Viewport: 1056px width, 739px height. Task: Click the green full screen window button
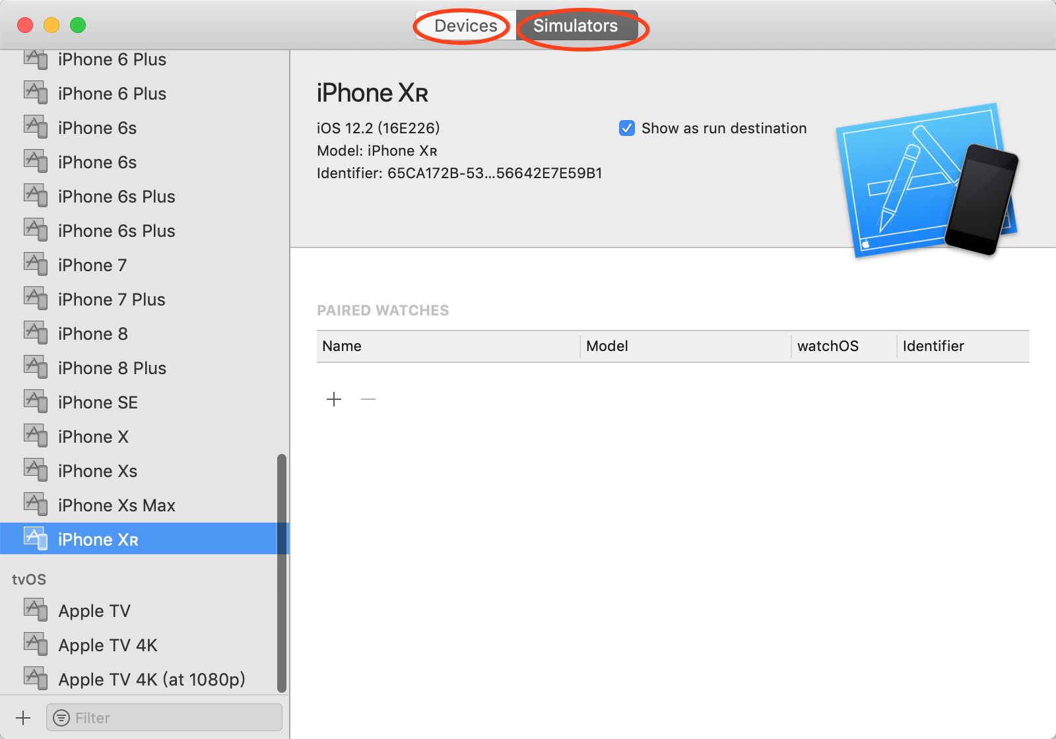78,25
